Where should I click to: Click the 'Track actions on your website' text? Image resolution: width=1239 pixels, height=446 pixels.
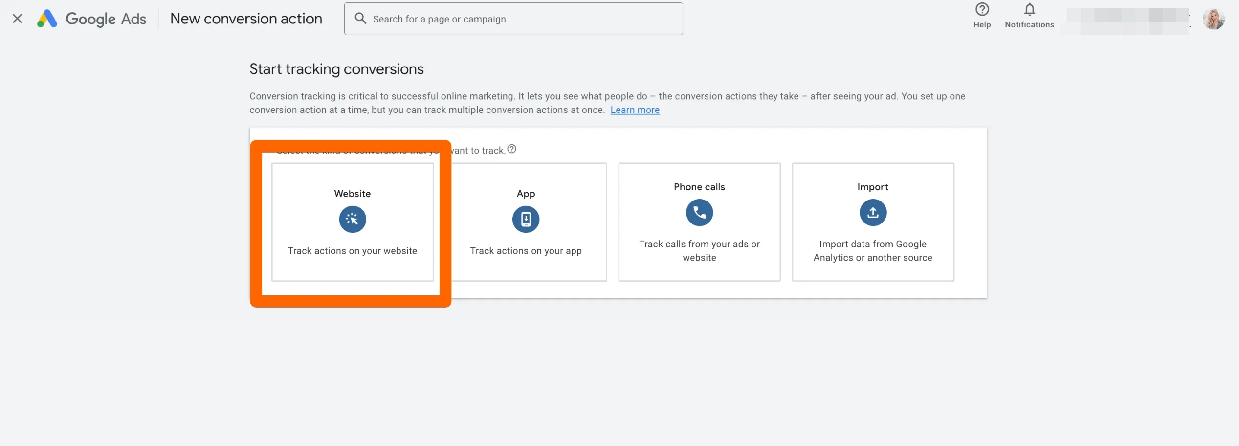(353, 251)
